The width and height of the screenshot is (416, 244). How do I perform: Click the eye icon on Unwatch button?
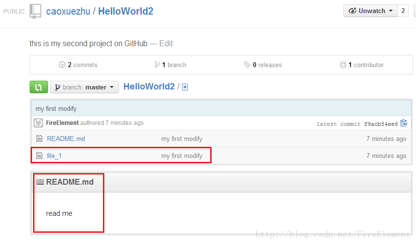click(x=352, y=11)
